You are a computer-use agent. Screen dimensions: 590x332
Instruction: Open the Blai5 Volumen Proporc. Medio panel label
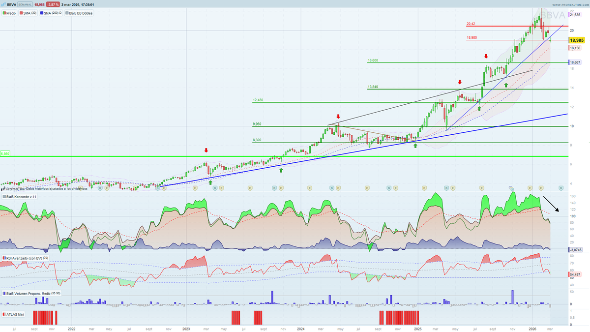[31, 293]
